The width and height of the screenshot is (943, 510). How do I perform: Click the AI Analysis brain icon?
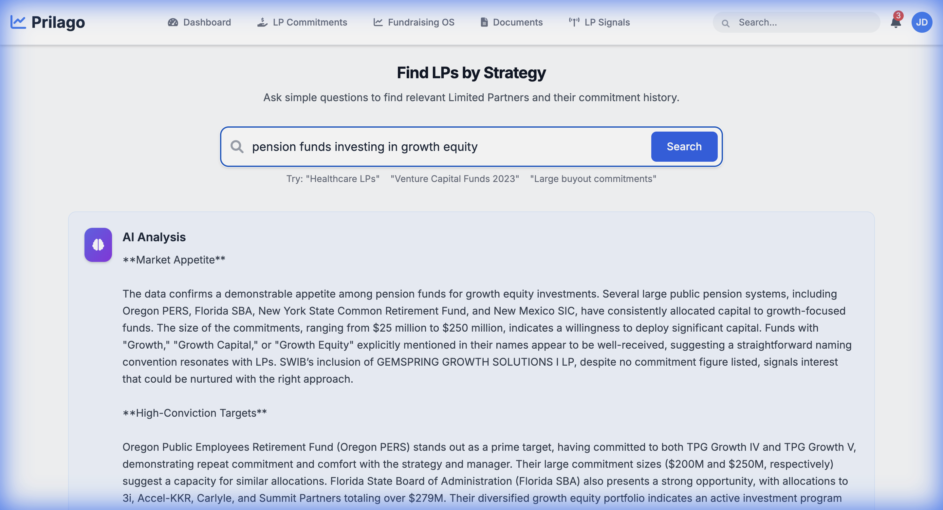98,245
